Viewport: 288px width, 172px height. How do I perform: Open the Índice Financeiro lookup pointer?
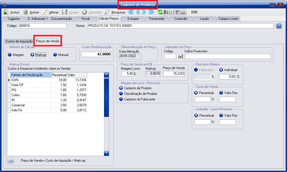tap(180, 57)
